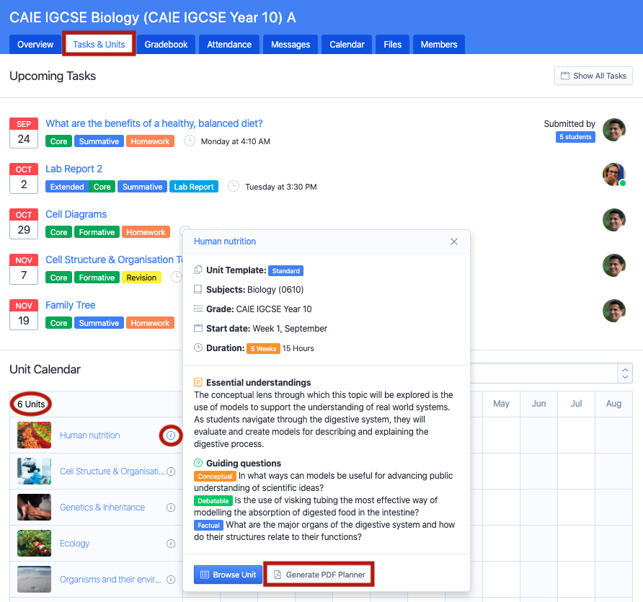643x602 pixels.
Task: Open the Genetics & Inheritance unit link
Action: click(102, 508)
